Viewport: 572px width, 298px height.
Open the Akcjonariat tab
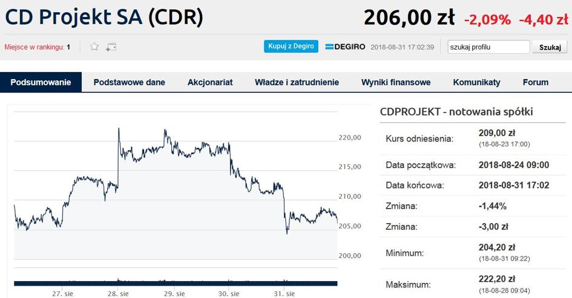210,82
